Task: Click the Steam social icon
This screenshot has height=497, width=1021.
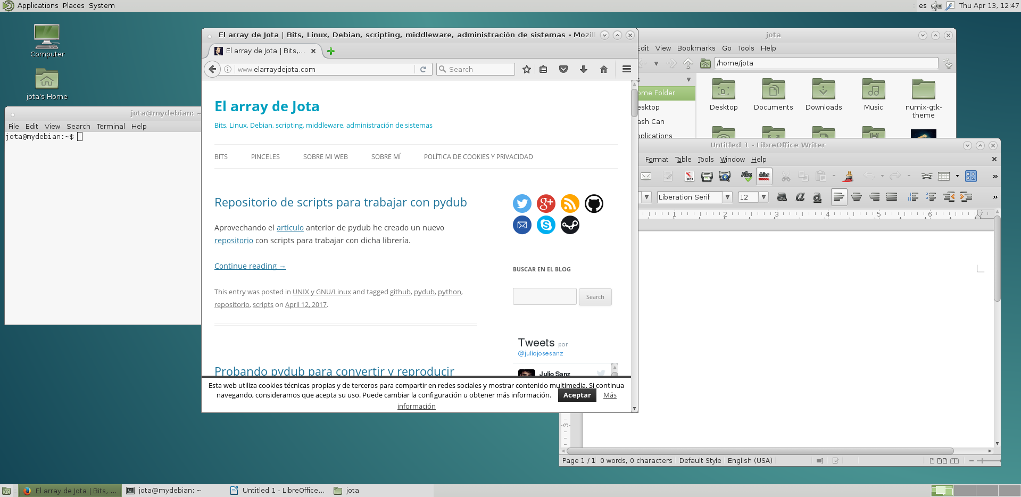Action: [x=570, y=225]
